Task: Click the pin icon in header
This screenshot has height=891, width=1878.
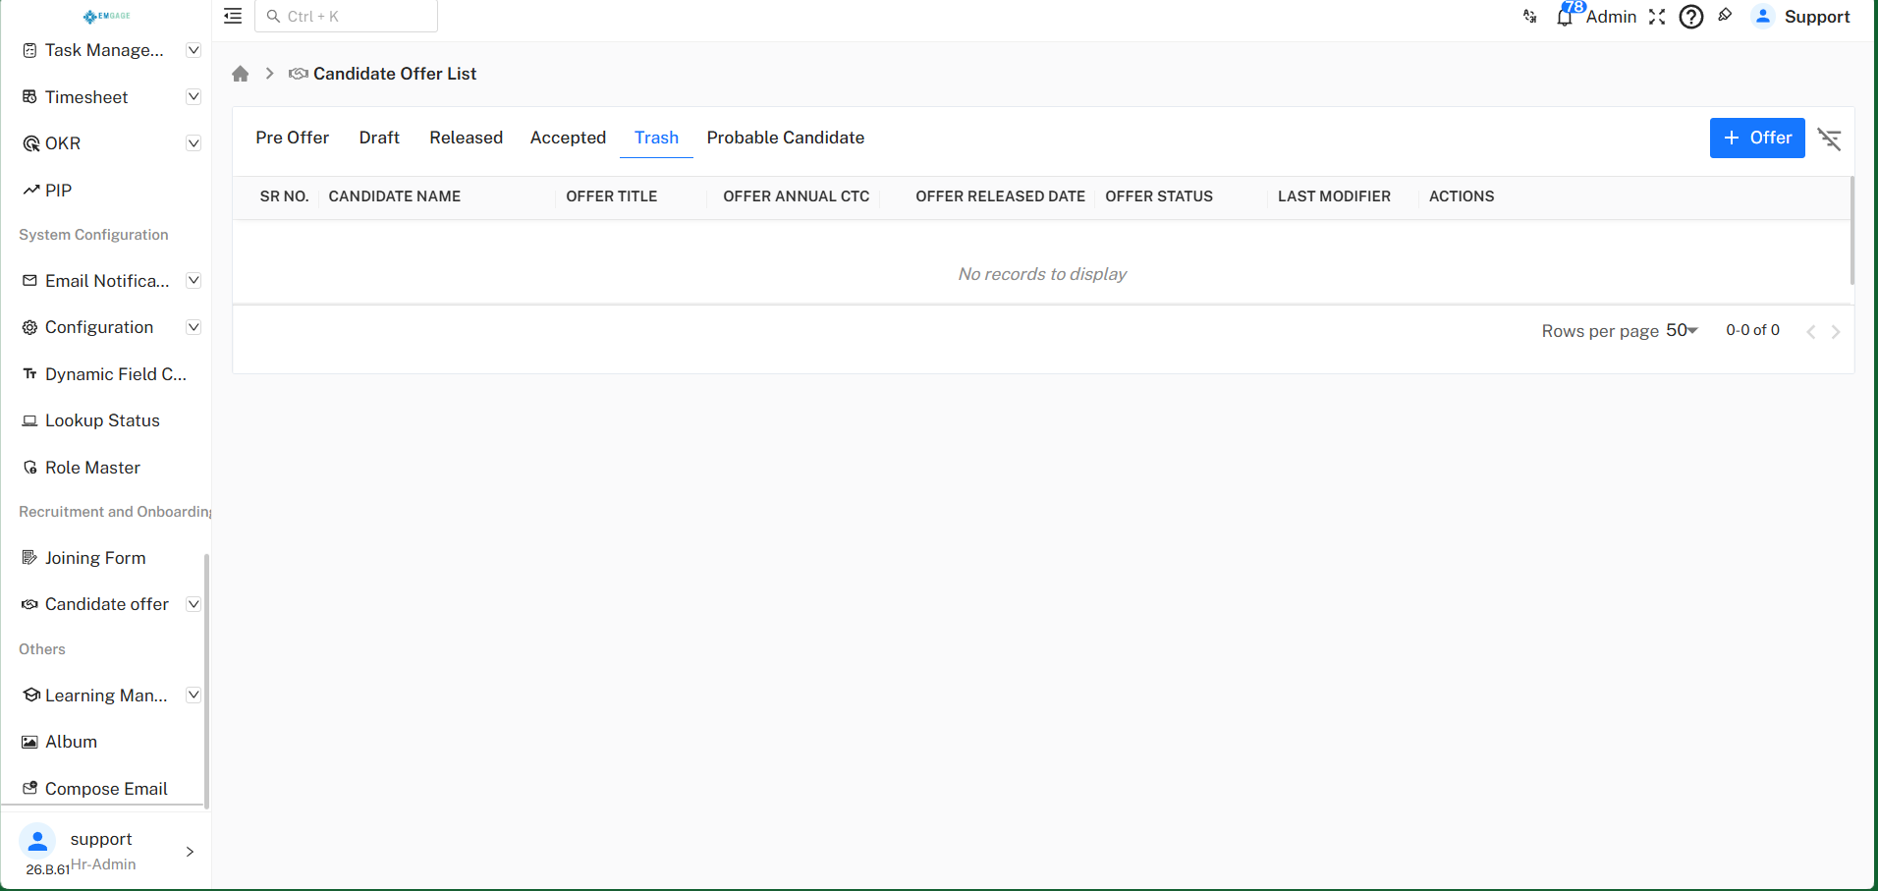Action: [x=1725, y=16]
